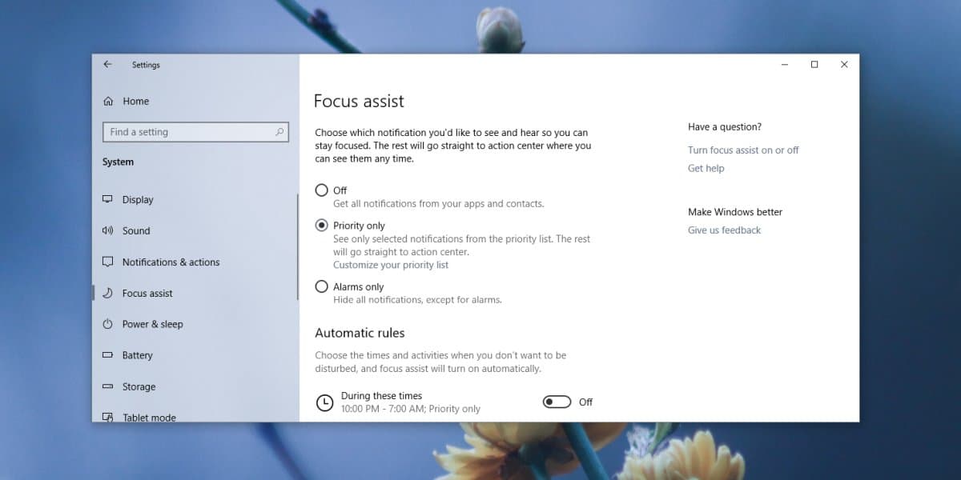Screen dimensions: 961x480
Task: Click the Tablet mode icon
Action: coord(107,417)
